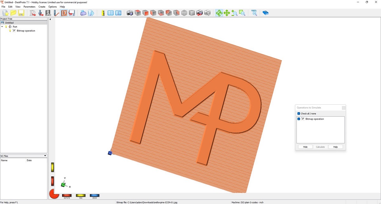This screenshot has height=204, width=381.
Task: Save the project with the floppy icon
Action: point(21,13)
